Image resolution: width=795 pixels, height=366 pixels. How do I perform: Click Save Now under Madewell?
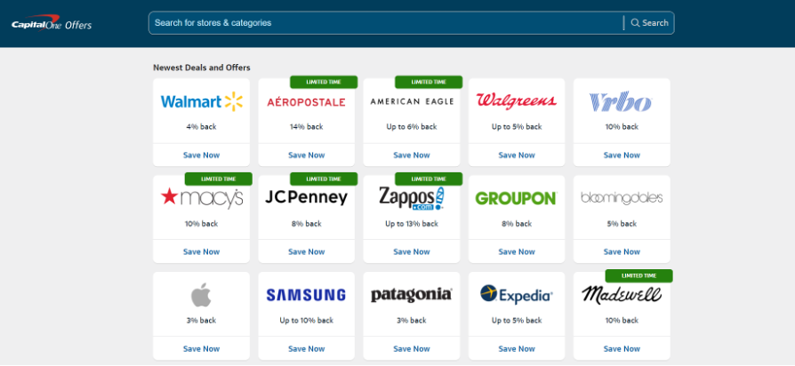(621, 349)
